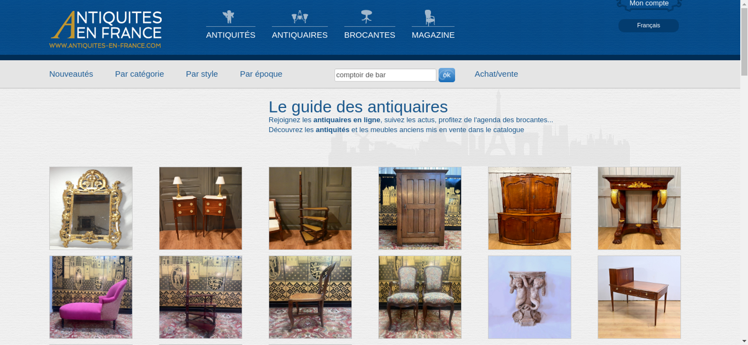Open the Par style menu
The width and height of the screenshot is (748, 345).
[x=202, y=74]
